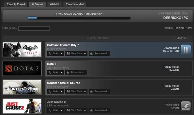Focus the Filter games text field
The height and width of the screenshot is (115, 194).
coord(34,29)
